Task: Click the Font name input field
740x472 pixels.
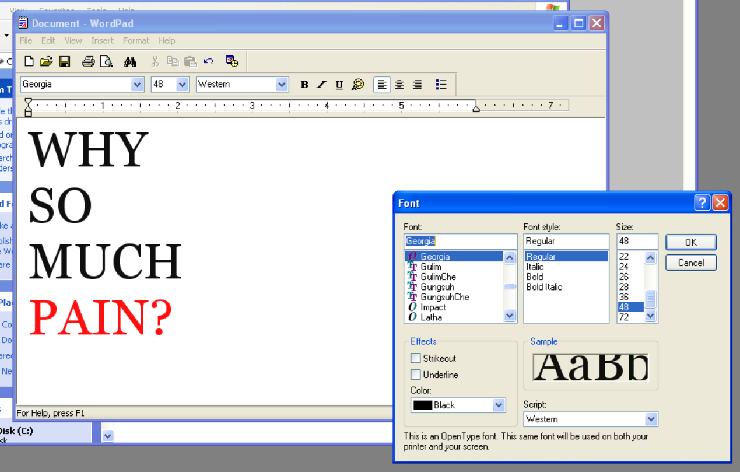Action: pos(461,241)
